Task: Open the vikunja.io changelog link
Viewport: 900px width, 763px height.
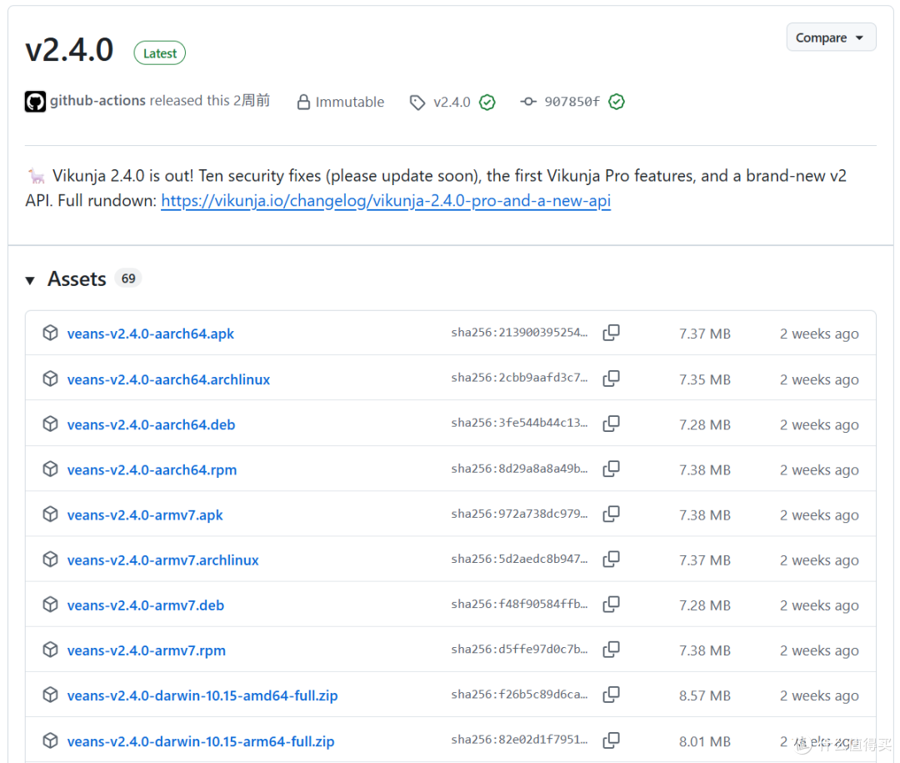Action: pyautogui.click(x=386, y=200)
